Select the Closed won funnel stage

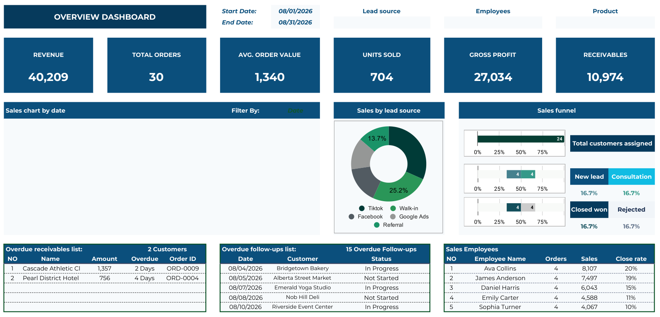point(589,210)
